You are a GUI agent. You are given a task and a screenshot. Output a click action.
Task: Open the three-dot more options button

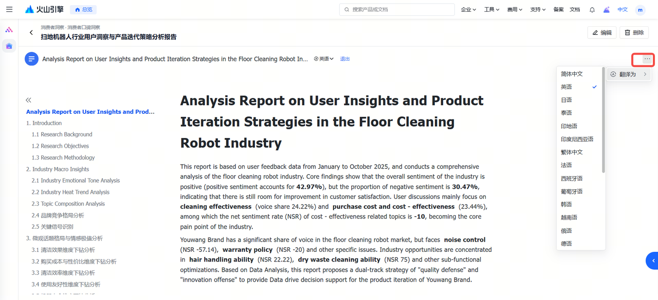[647, 59]
